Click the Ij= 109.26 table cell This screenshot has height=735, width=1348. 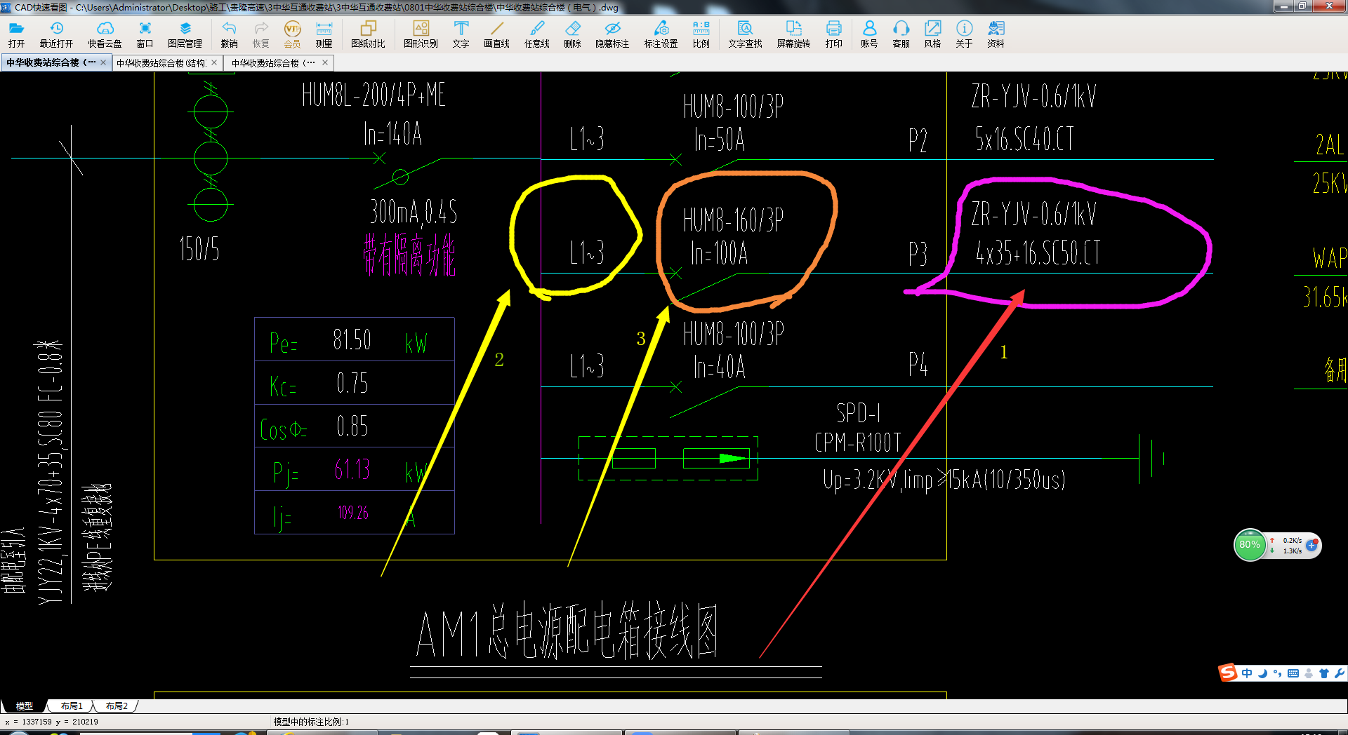[354, 513]
